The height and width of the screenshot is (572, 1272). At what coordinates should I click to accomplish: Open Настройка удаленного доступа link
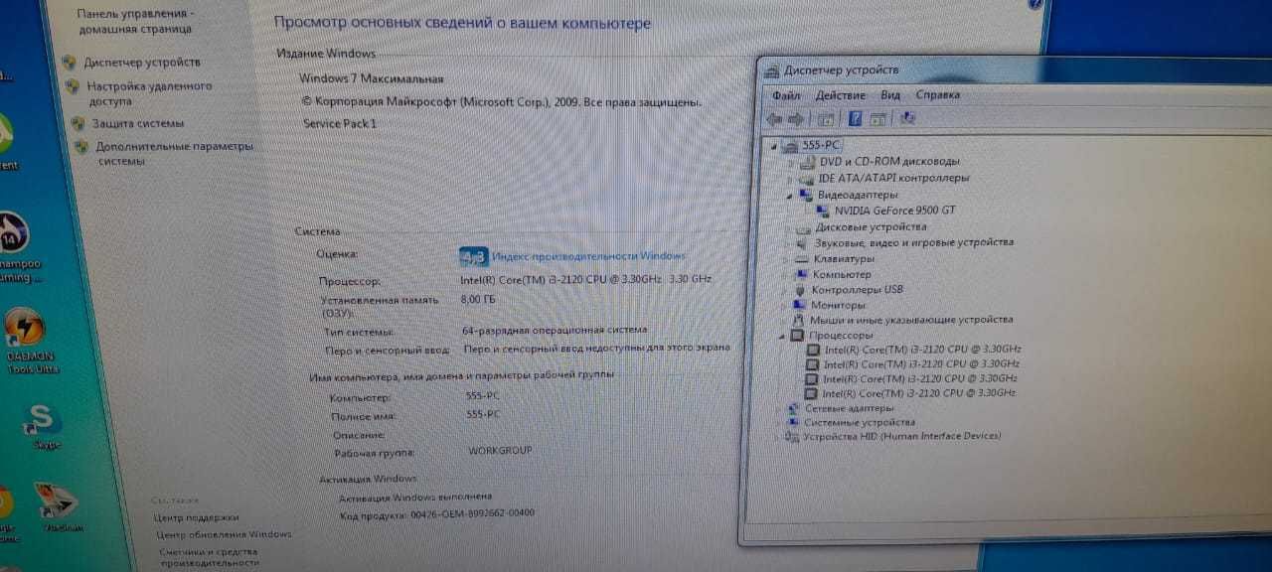coord(149,93)
